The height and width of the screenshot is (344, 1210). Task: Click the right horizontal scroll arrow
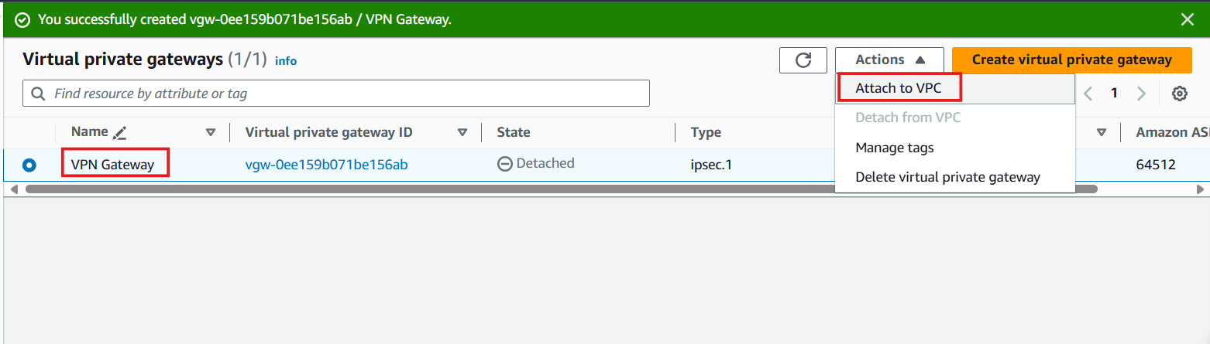click(x=1201, y=189)
